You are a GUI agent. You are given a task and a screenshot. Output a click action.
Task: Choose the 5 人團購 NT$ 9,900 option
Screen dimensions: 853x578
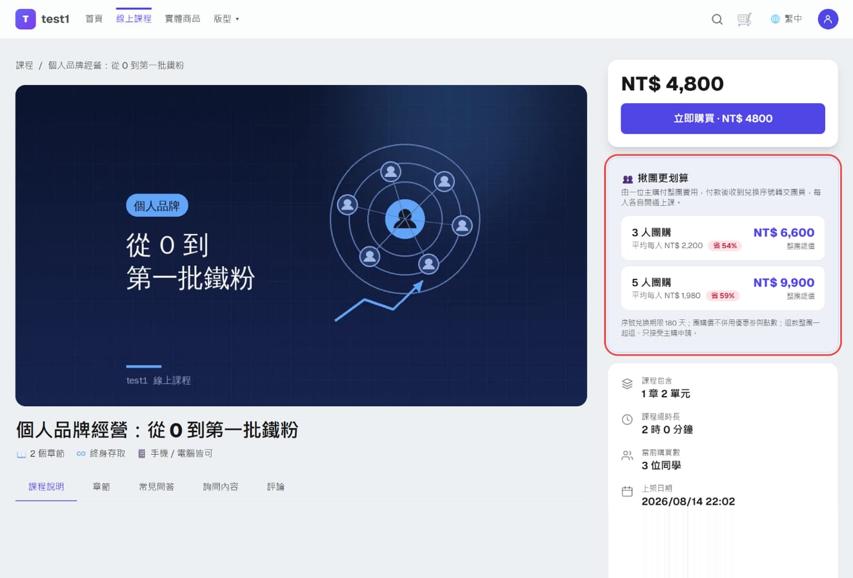pyautogui.click(x=723, y=288)
